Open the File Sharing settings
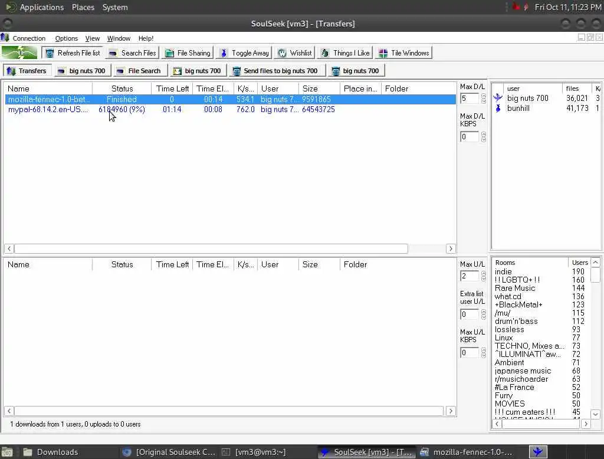 click(188, 53)
